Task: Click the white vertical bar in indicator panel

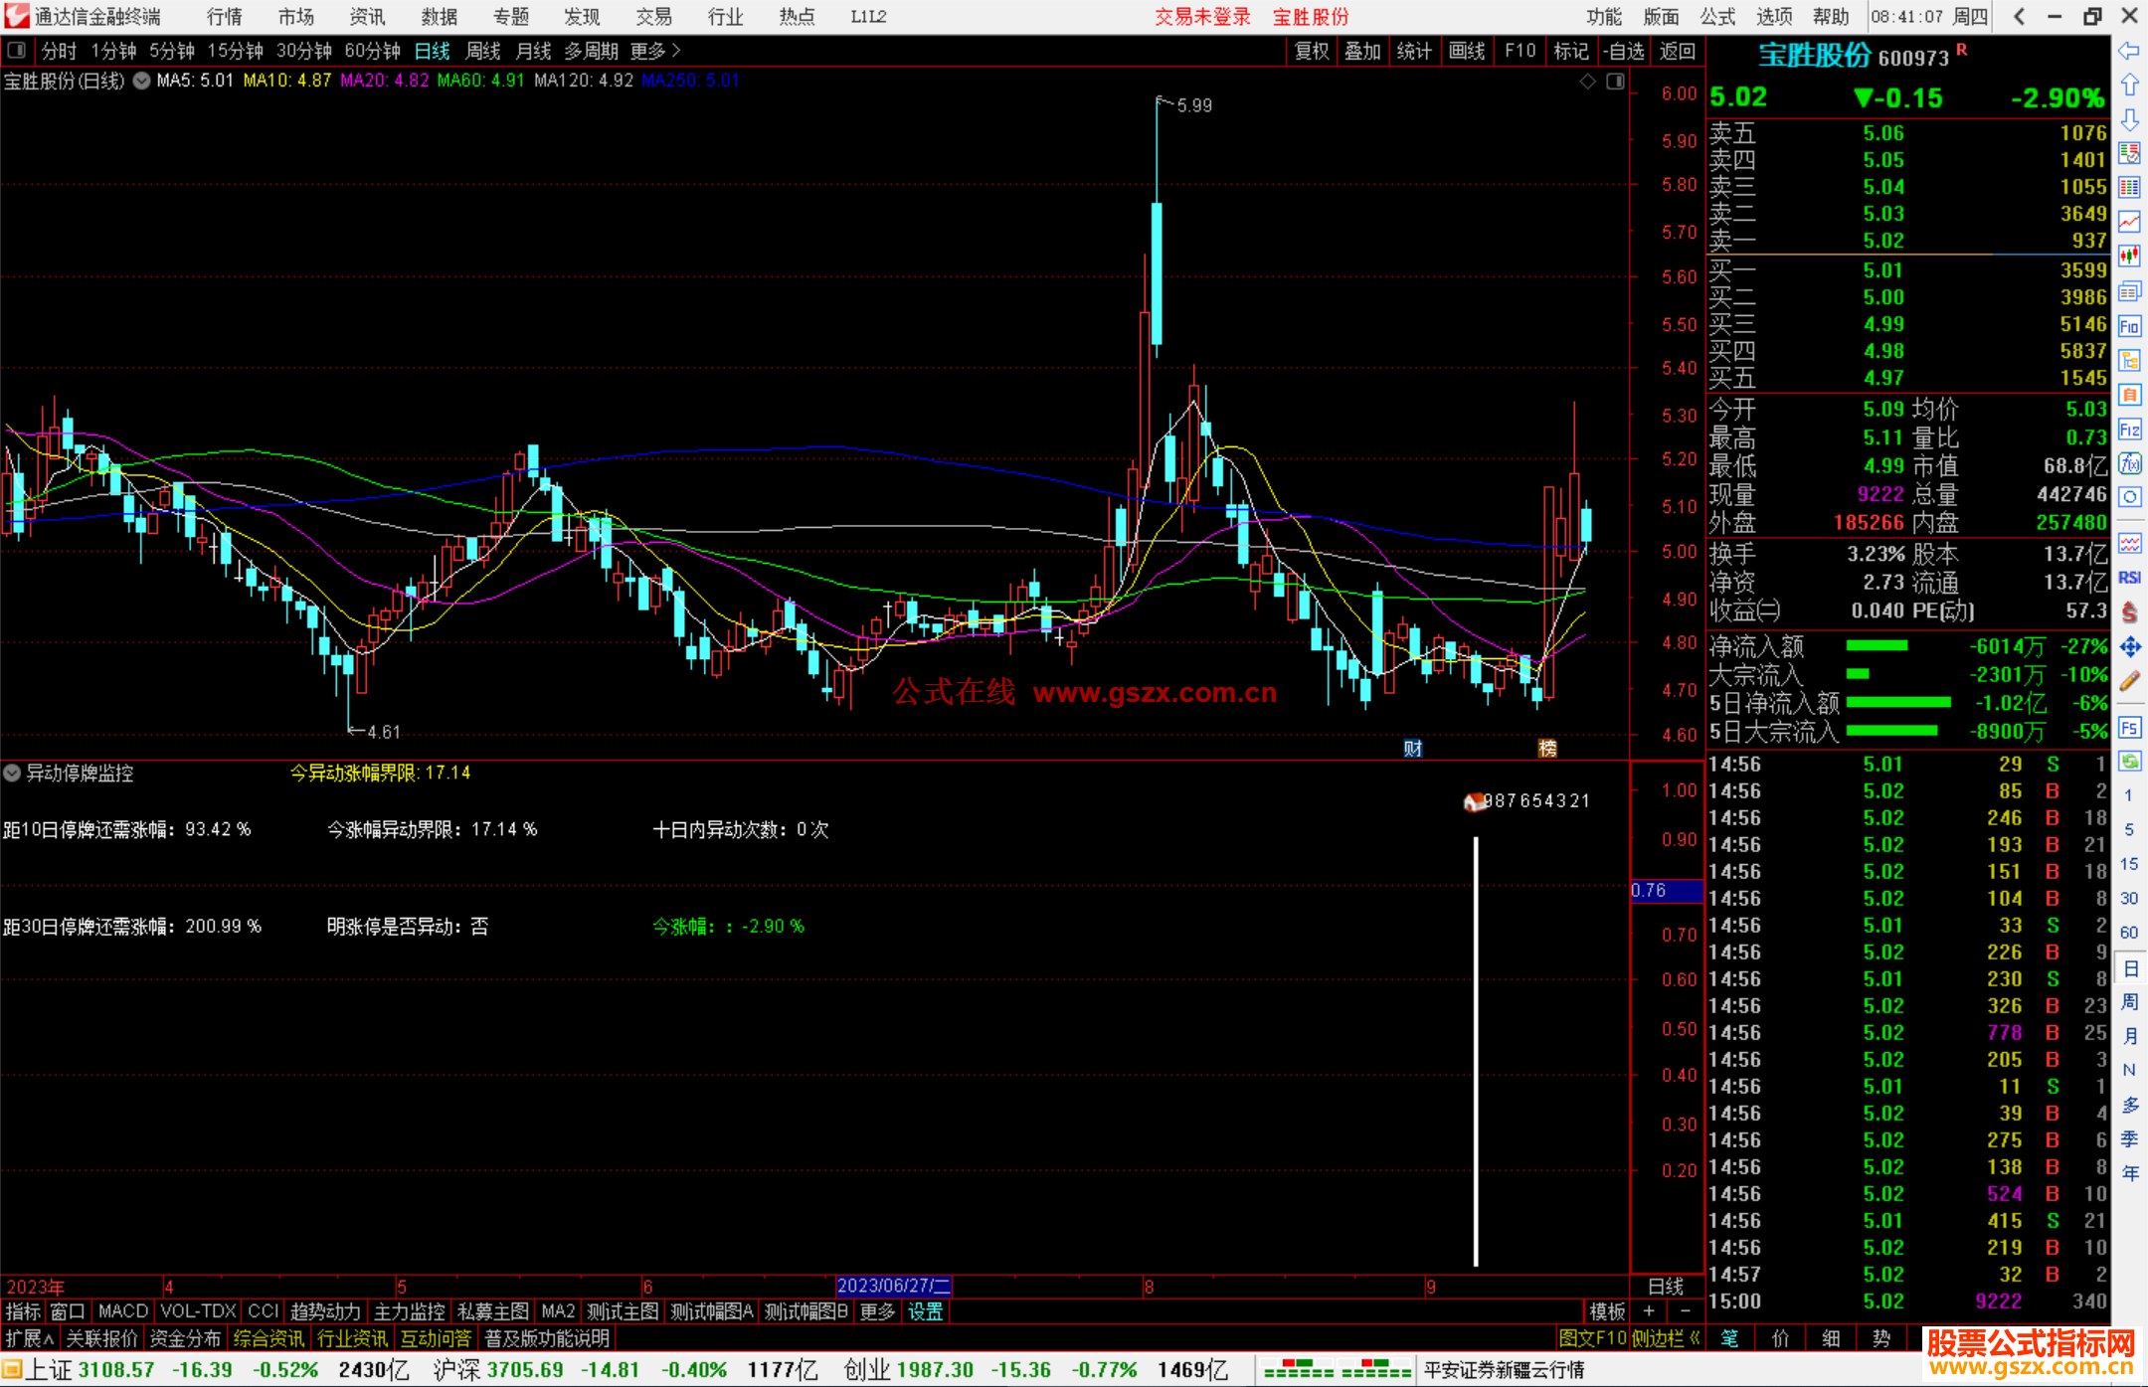Action: 1476,1051
